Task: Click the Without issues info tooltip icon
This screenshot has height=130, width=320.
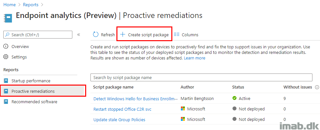Action: pyautogui.click(x=317, y=87)
